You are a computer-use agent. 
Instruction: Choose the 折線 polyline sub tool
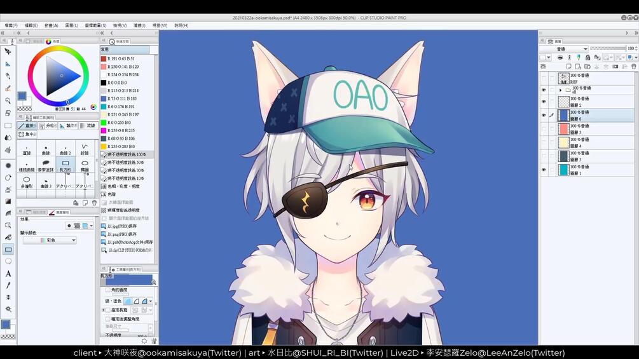coord(85,149)
